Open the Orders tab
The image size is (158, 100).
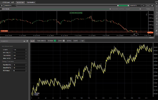[61, 41]
